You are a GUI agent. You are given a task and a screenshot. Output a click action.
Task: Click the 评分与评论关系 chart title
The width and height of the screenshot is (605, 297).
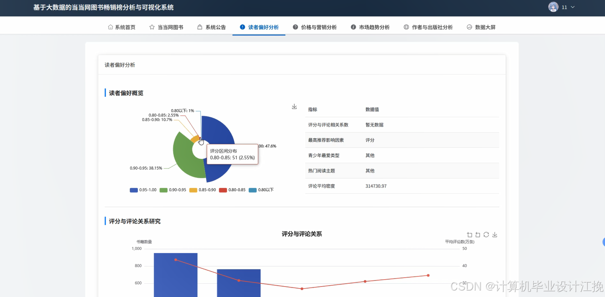click(x=302, y=234)
